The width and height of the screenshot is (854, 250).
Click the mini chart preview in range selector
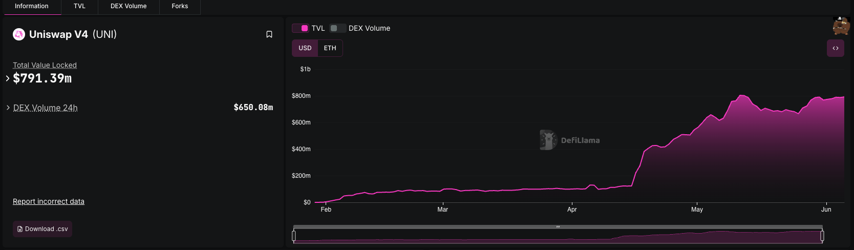558,236
